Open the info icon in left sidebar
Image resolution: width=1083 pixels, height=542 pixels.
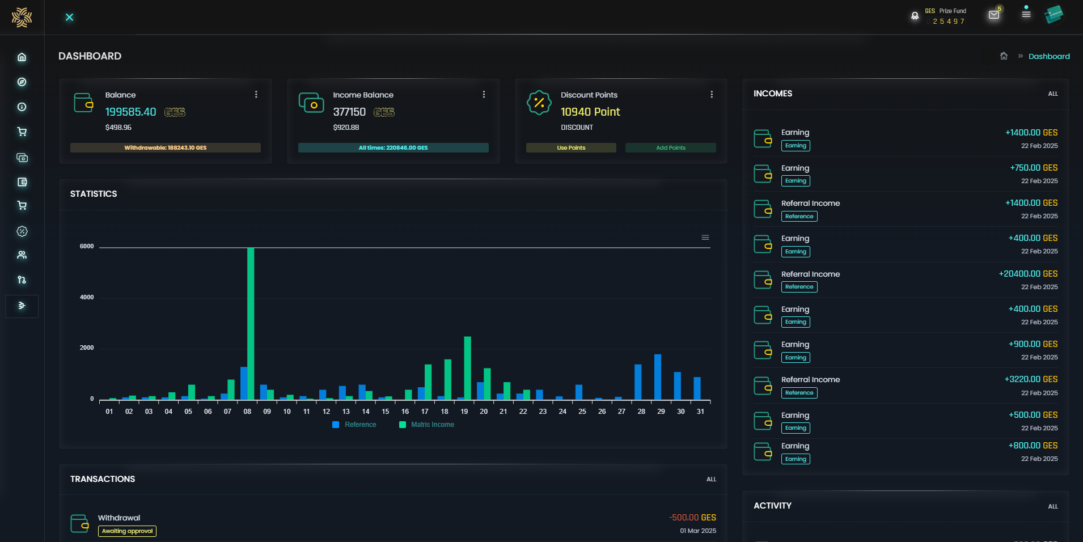click(22, 107)
